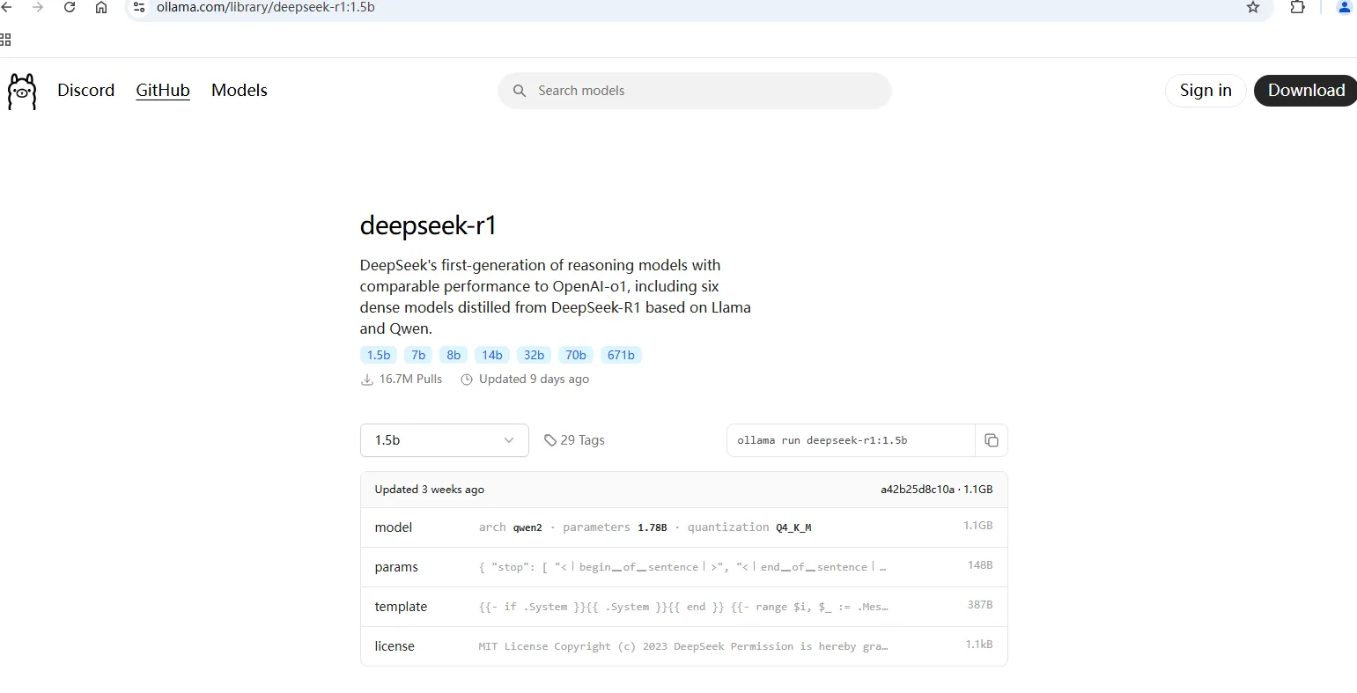Viewport: 1357px width, 693px height.
Task: Click the forward navigation arrow
Action: [x=38, y=7]
